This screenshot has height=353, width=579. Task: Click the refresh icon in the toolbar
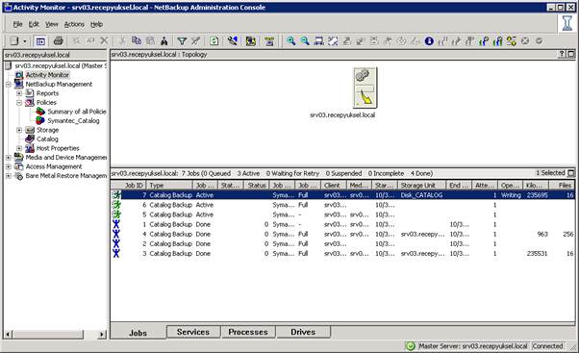(x=214, y=41)
